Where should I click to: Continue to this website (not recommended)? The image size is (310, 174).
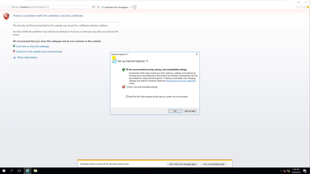point(39,52)
